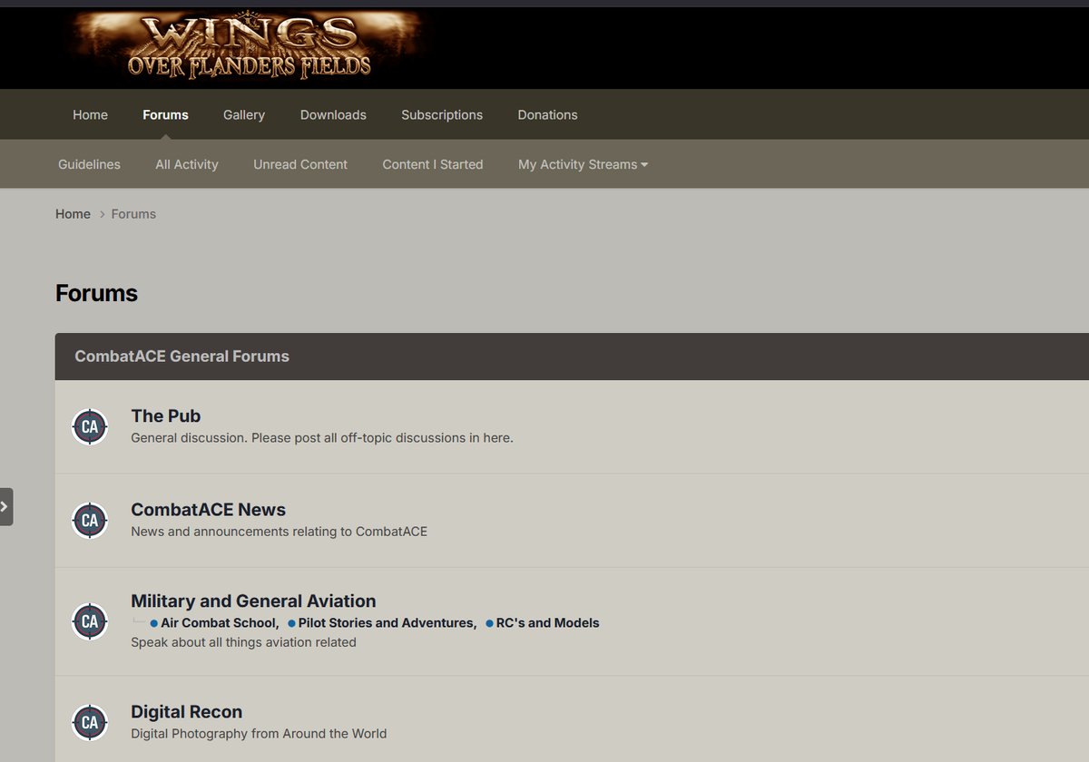This screenshot has height=762, width=1089.
Task: Open the CombatACE News forum title
Action: 208,510
